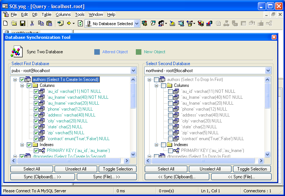Click the last greyed-out index tree toolbar icon

tap(269, 23)
